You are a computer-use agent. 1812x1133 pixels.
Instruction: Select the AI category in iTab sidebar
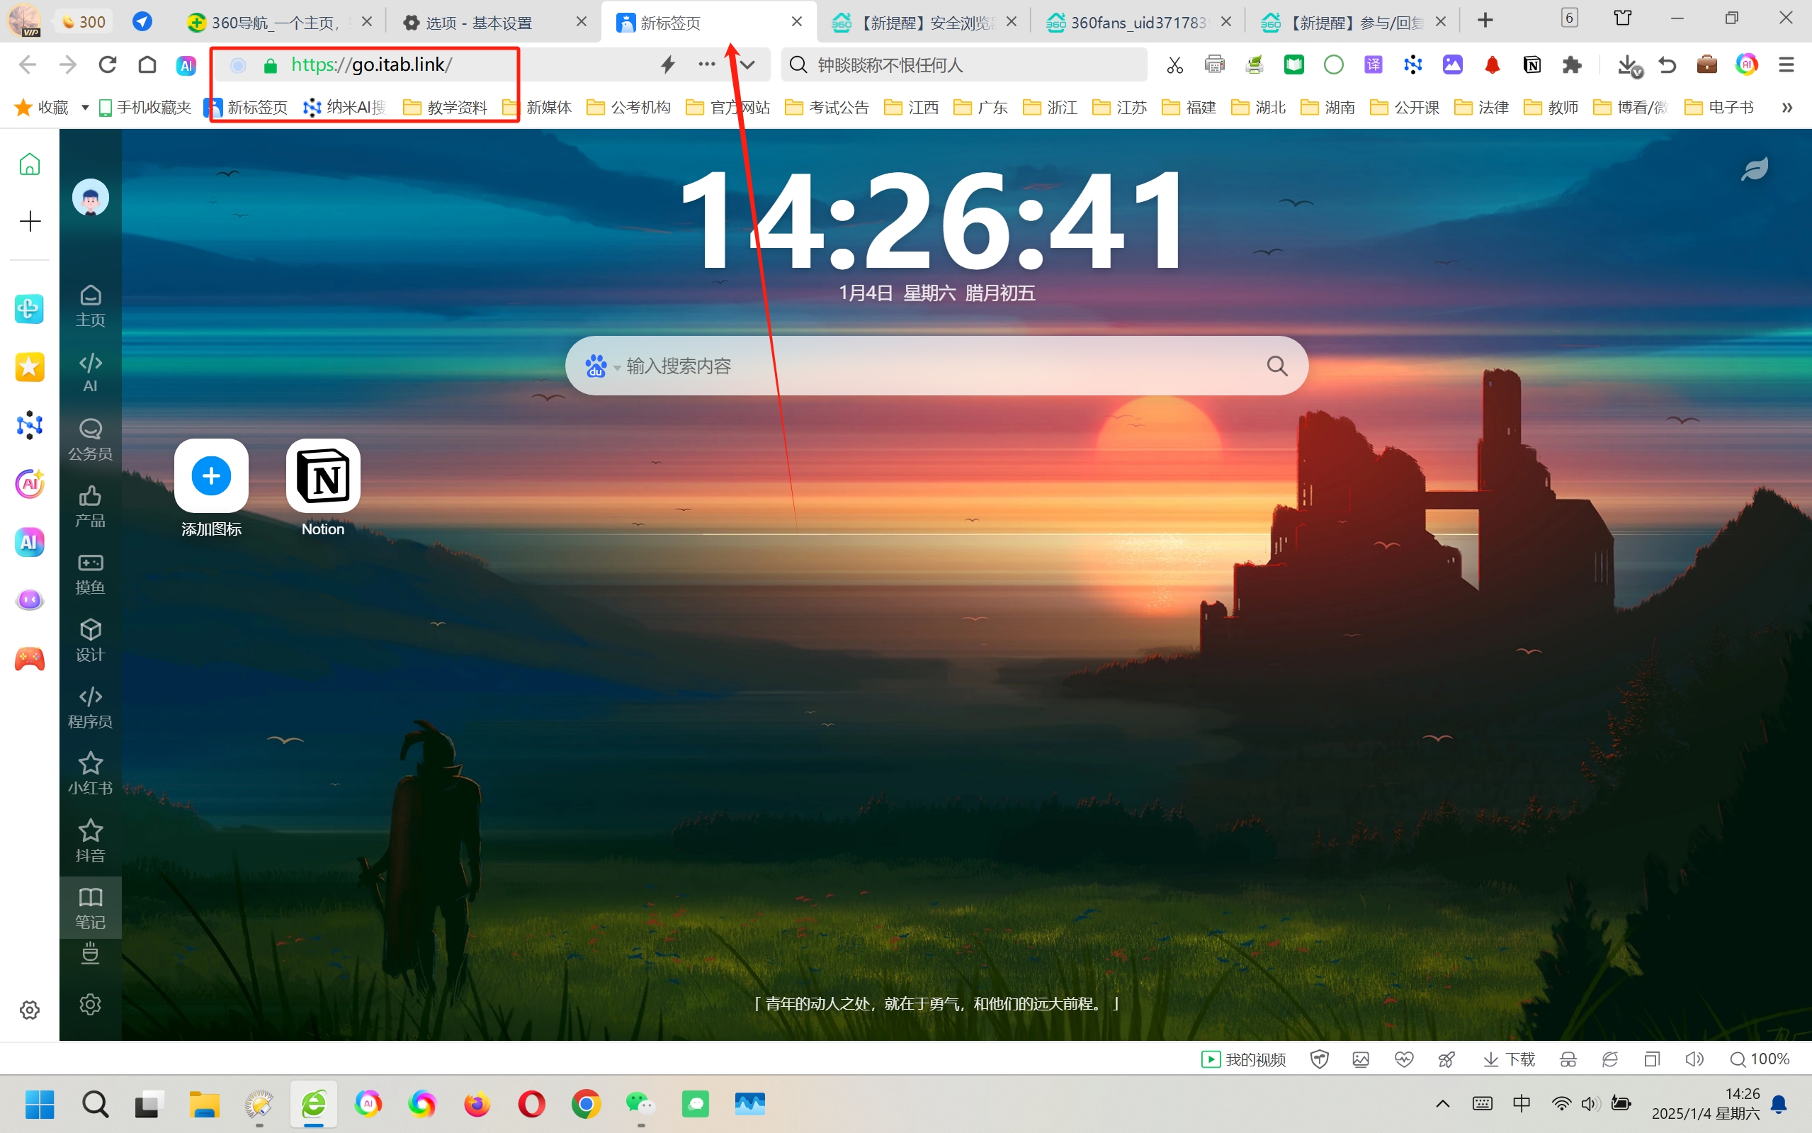tap(90, 373)
